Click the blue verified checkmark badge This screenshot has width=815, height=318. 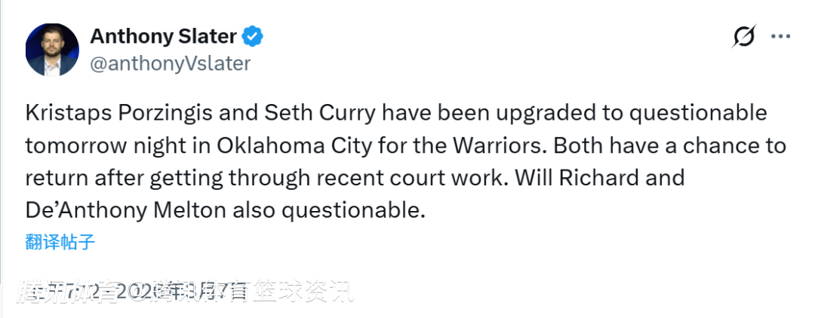coord(251,35)
